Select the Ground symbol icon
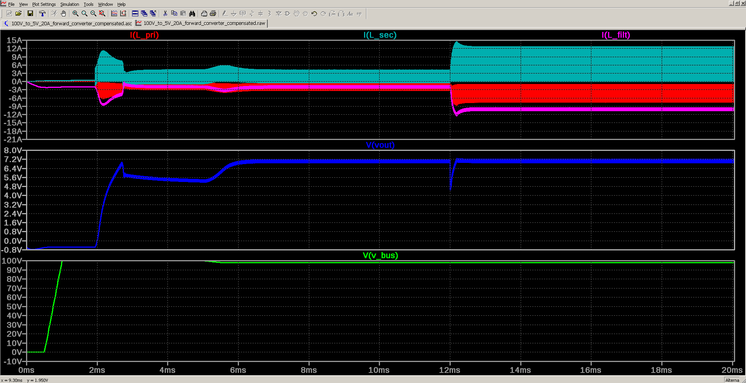This screenshot has width=746, height=383. tap(234, 14)
